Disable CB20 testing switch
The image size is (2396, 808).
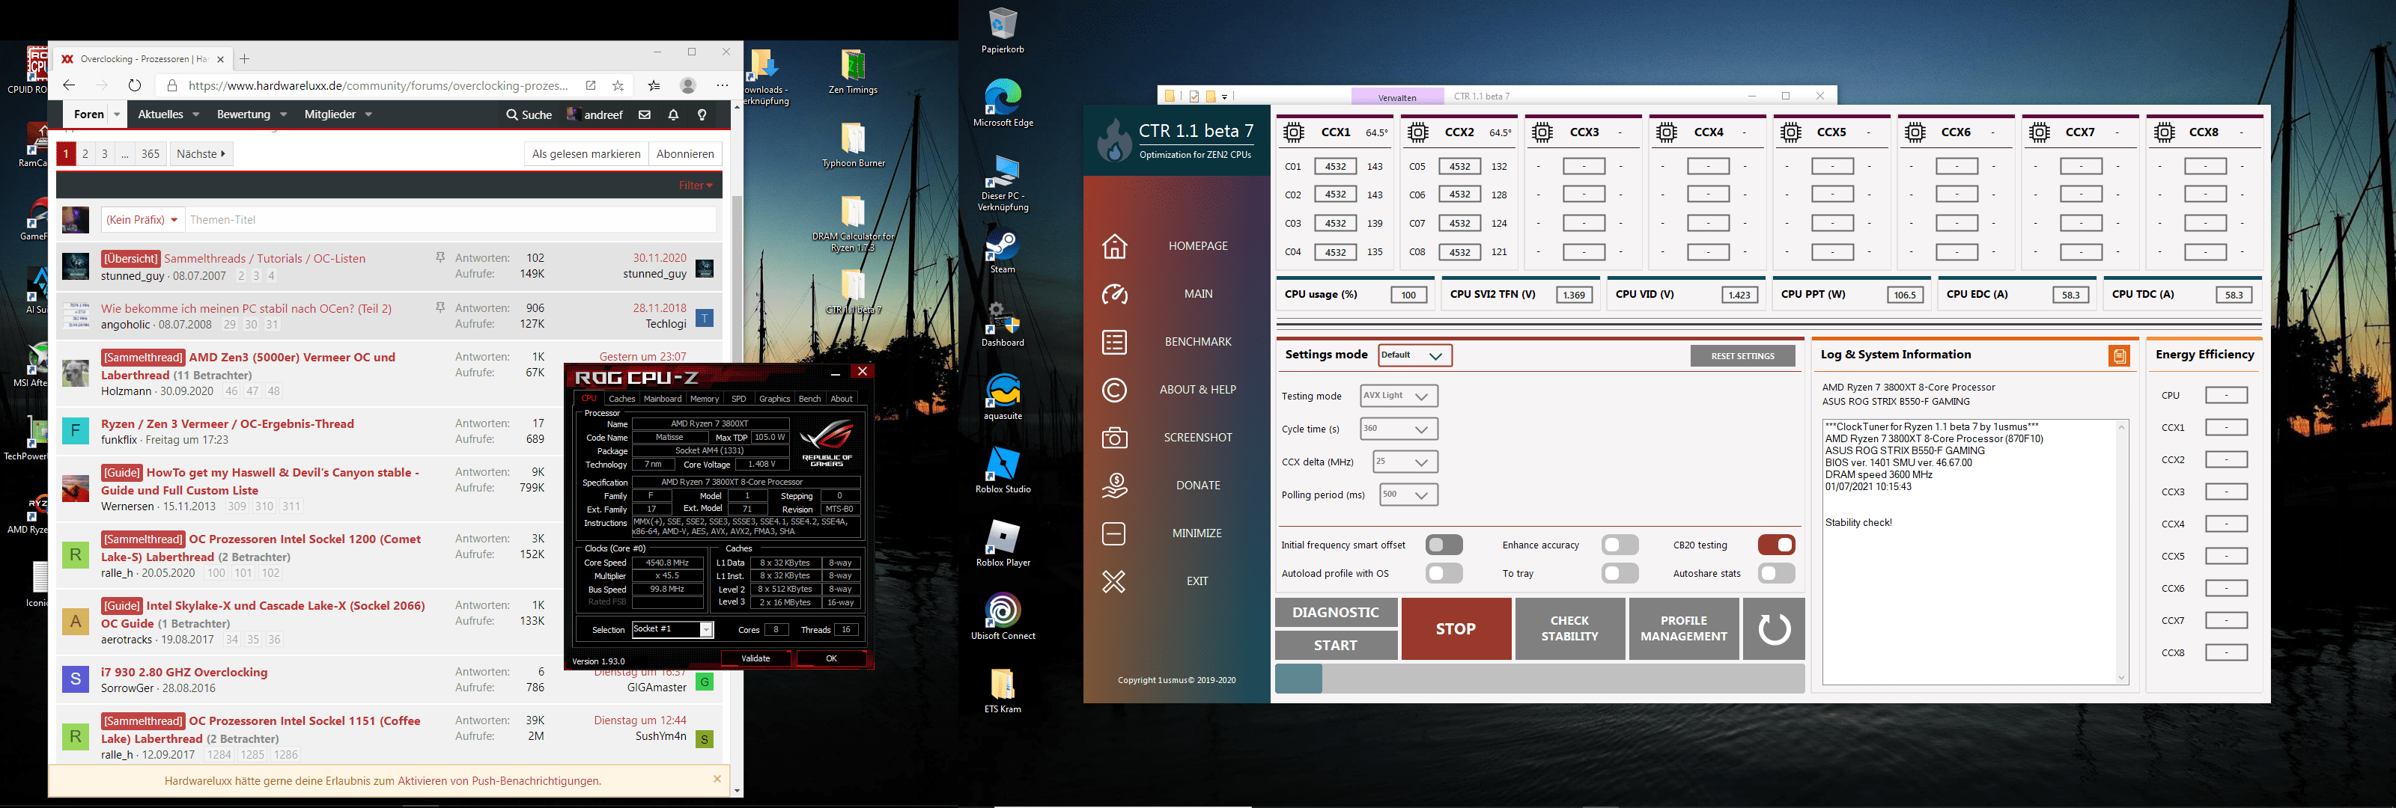(x=1775, y=545)
